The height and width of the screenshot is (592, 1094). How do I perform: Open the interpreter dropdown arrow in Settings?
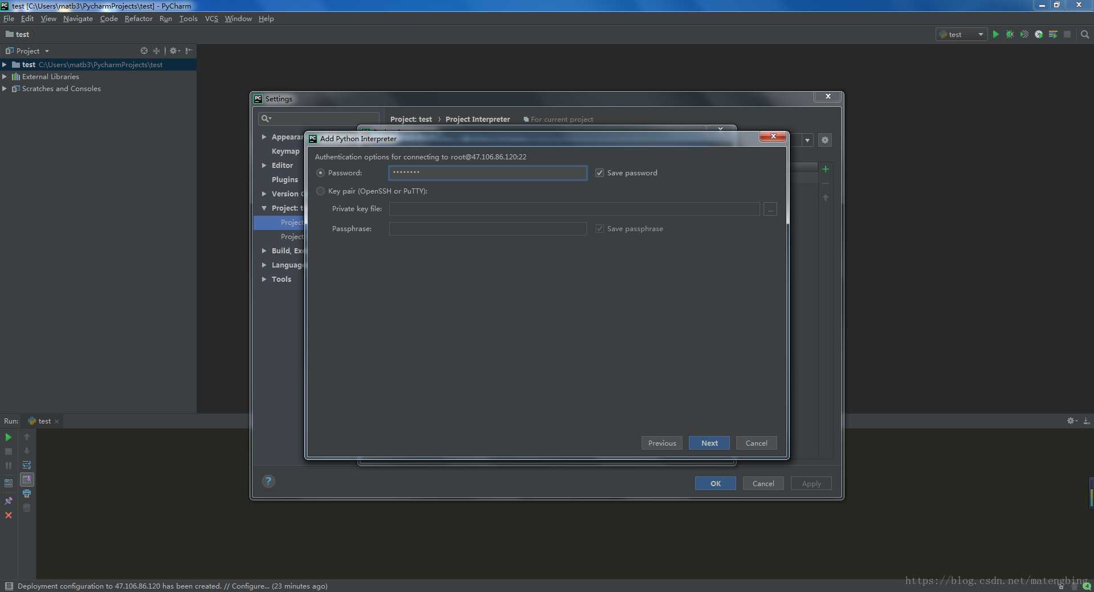coord(807,140)
